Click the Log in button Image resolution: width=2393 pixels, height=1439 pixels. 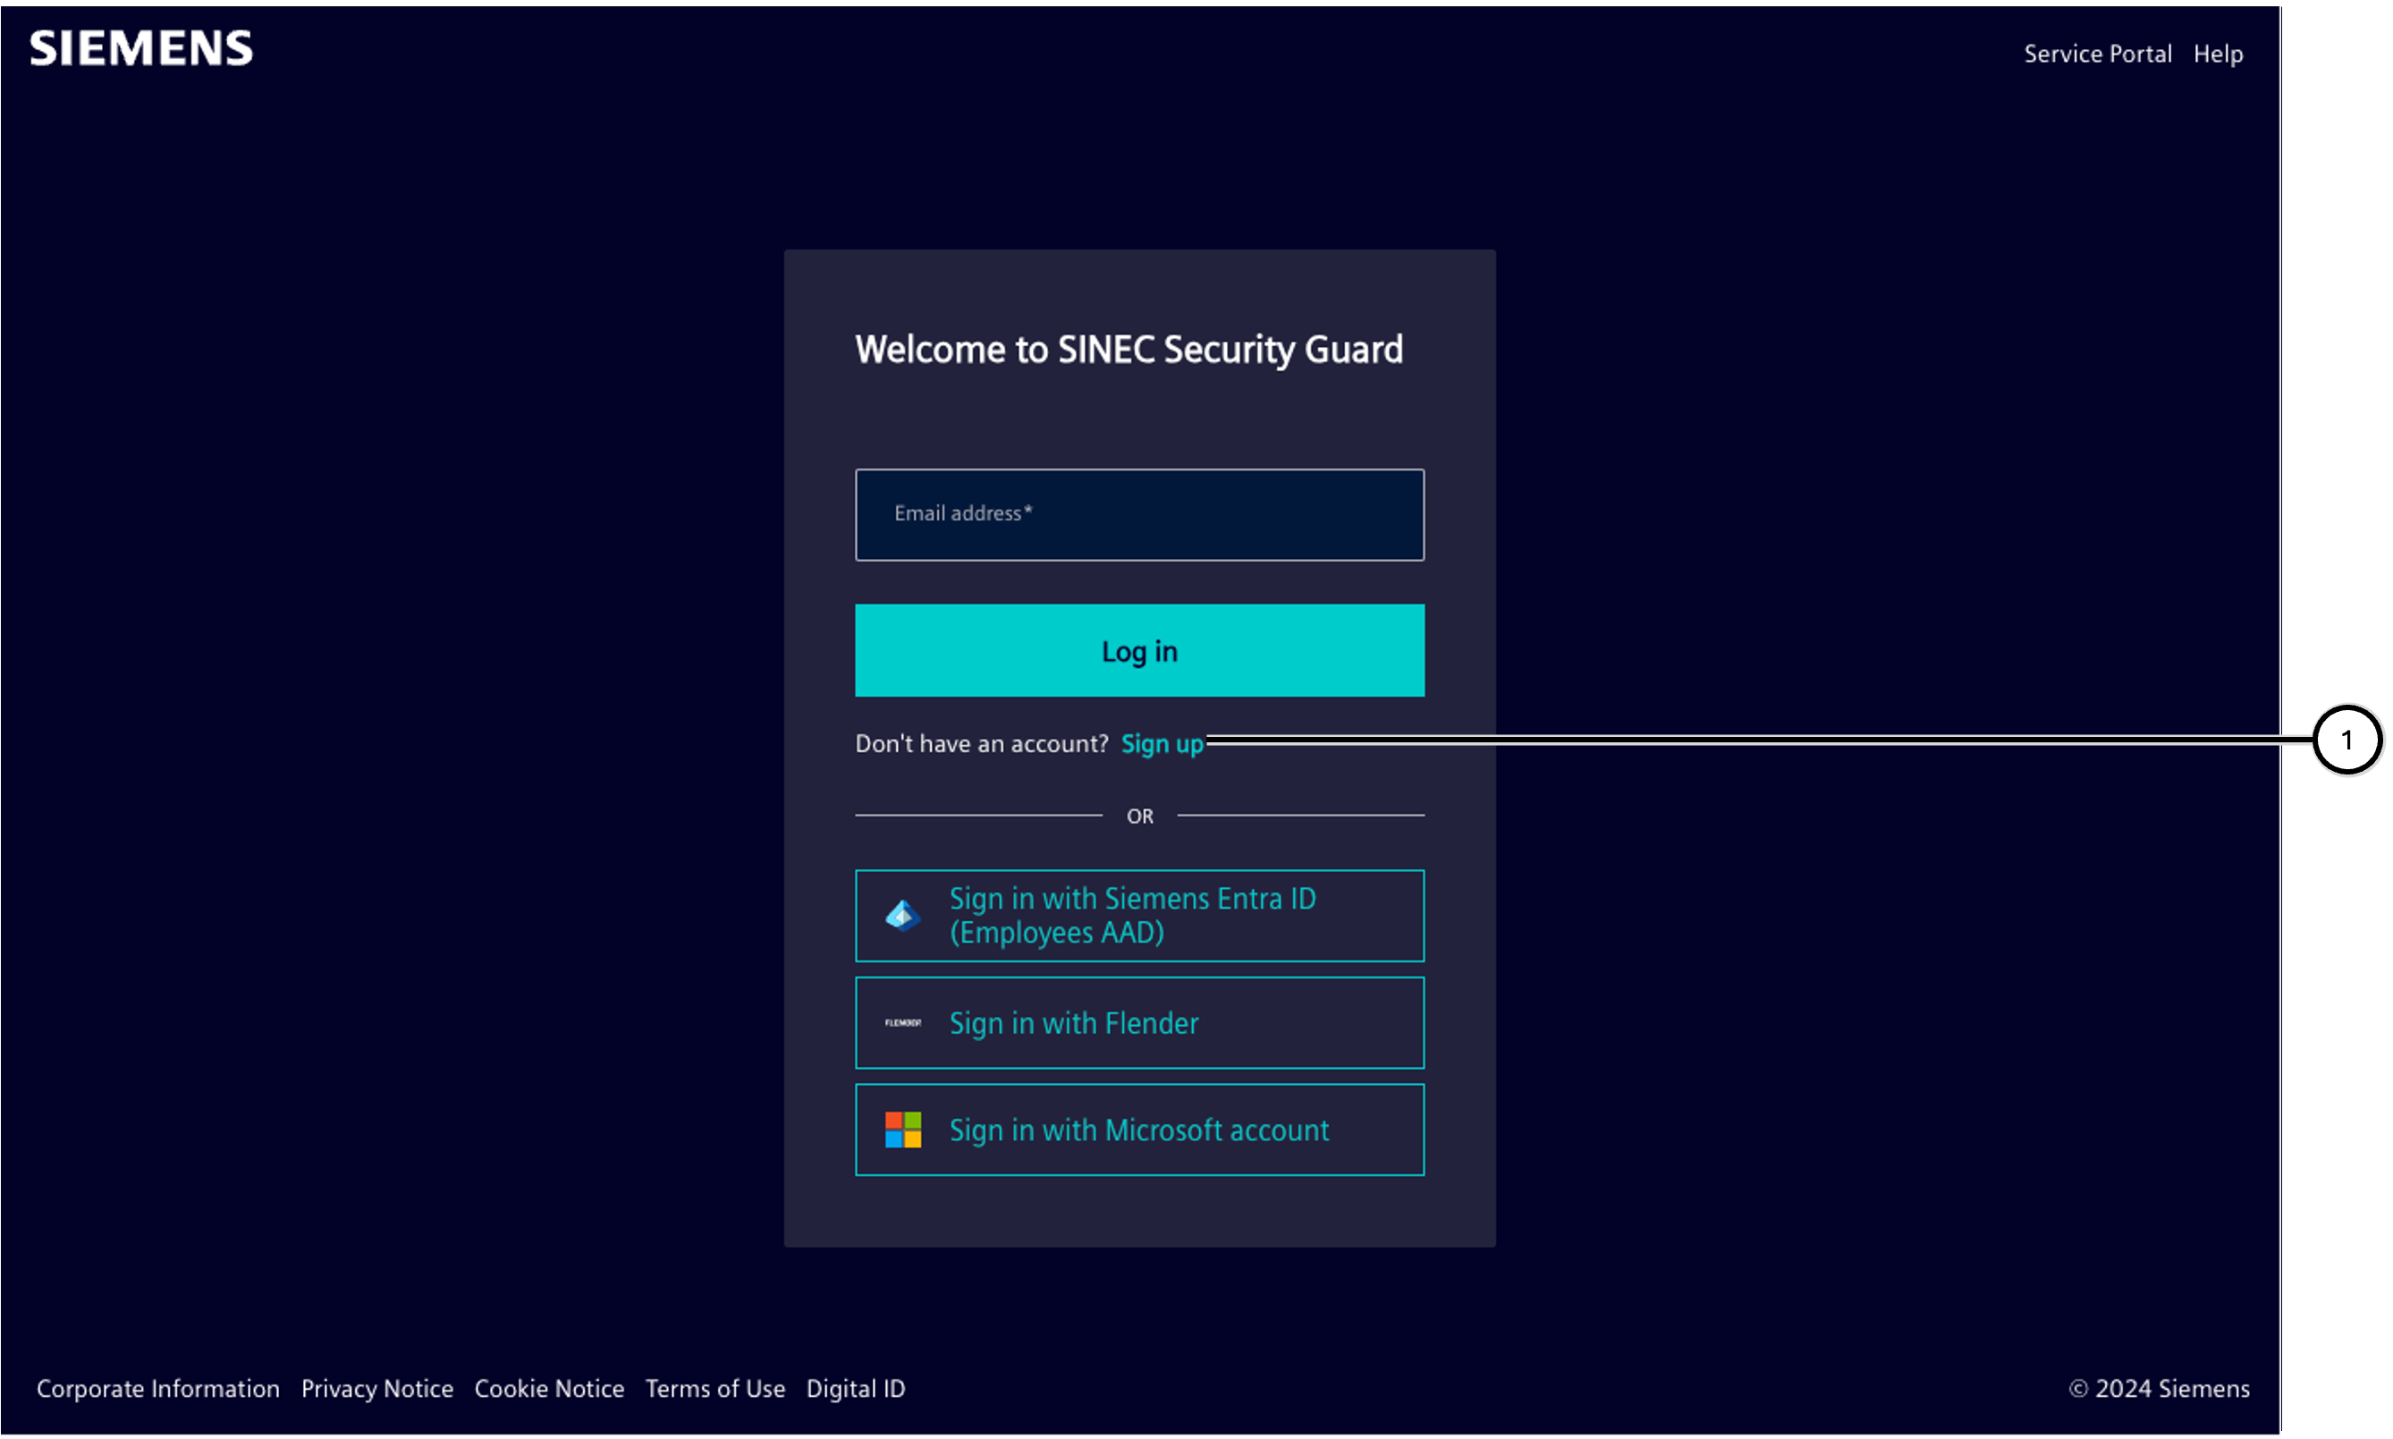(x=1138, y=649)
